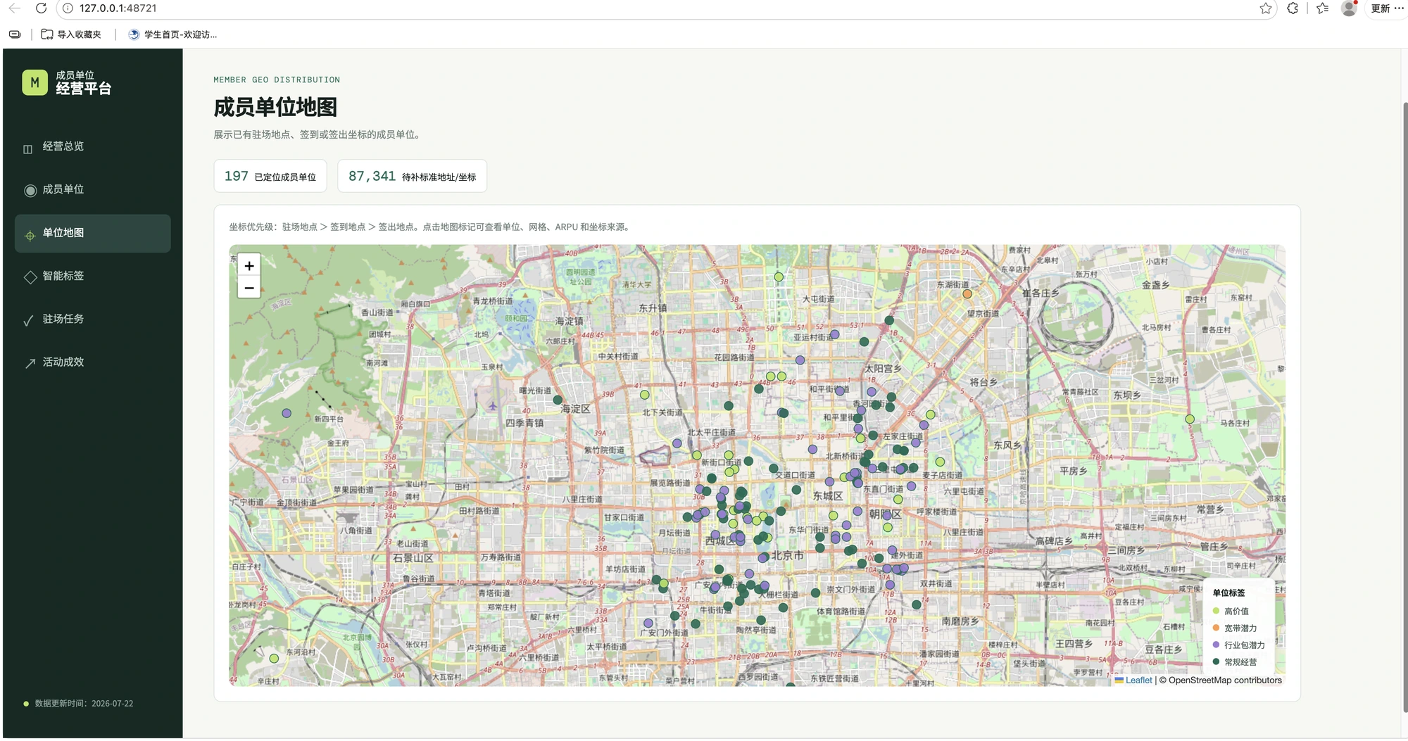Click the 197 已定位成员单位 stat card
Image resolution: width=1408 pixels, height=741 pixels.
(x=270, y=176)
